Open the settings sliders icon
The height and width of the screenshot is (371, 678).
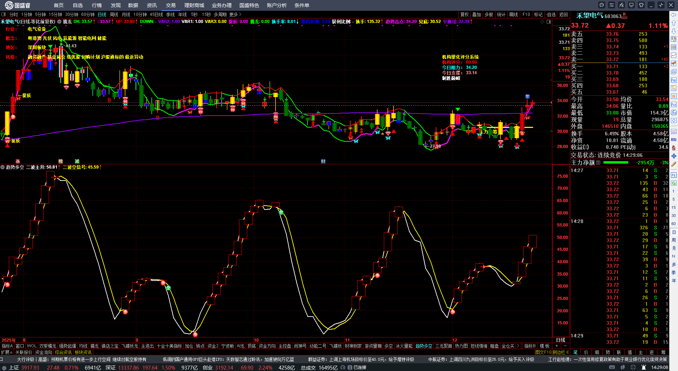click(612, 5)
